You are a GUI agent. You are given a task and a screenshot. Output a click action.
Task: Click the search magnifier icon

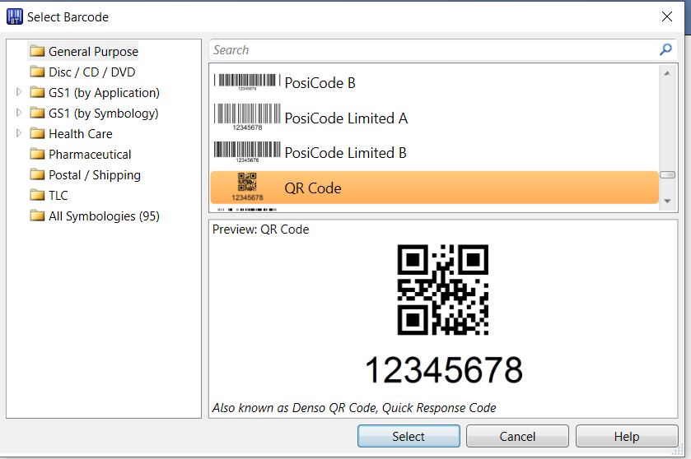[x=665, y=49]
